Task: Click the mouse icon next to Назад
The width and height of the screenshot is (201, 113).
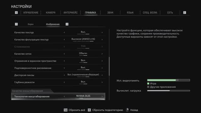Action: click(x=127, y=110)
